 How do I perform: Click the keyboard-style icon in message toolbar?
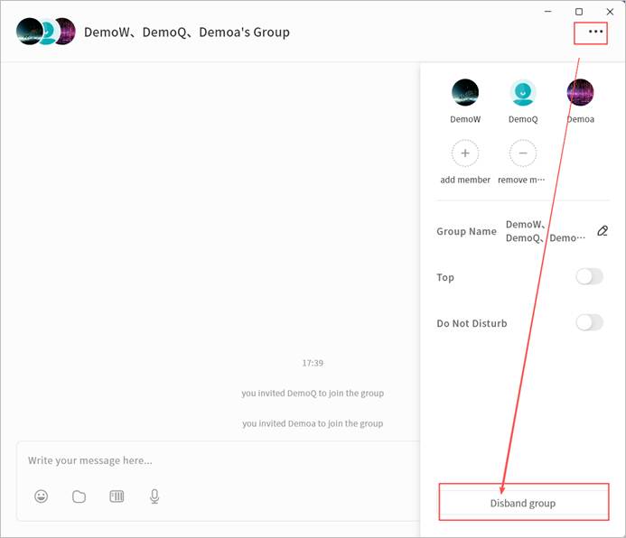coord(117,496)
